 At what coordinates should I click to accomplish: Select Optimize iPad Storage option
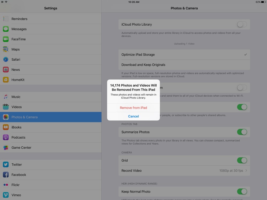coord(138,55)
